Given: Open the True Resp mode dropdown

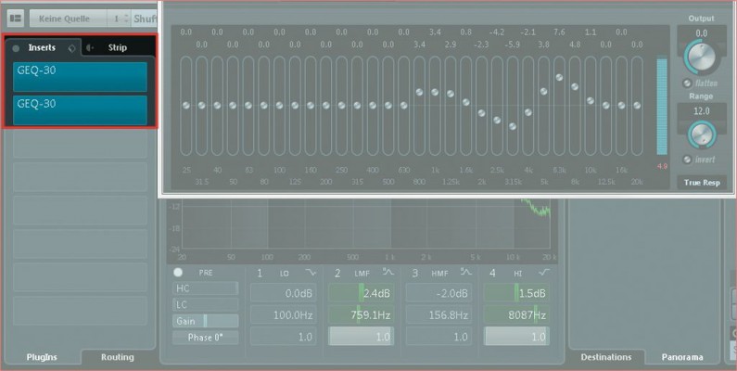Looking at the screenshot, I should click(x=702, y=183).
